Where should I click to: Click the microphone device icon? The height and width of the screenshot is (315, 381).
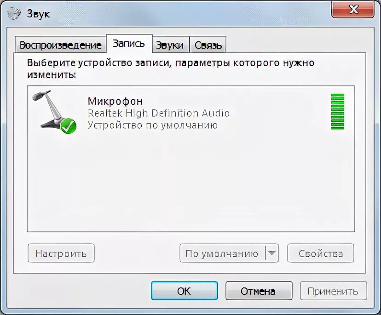point(54,112)
